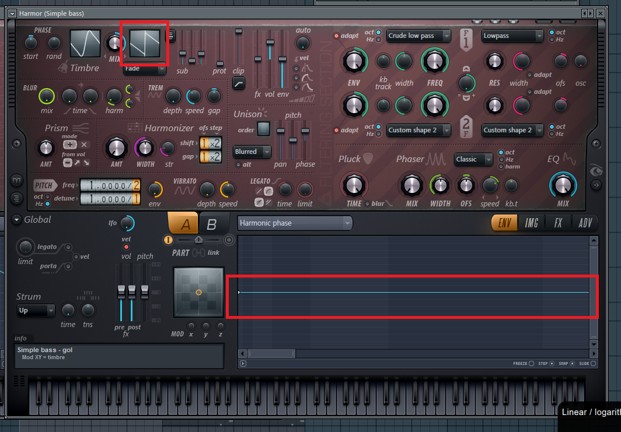
Task: Click the clip curve shape icon
Action: click(x=238, y=83)
